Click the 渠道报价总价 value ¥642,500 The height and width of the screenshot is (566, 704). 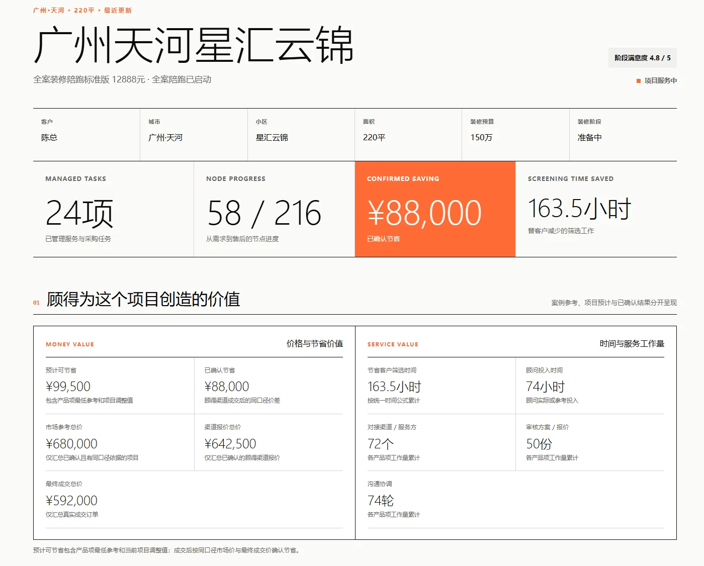tap(230, 444)
